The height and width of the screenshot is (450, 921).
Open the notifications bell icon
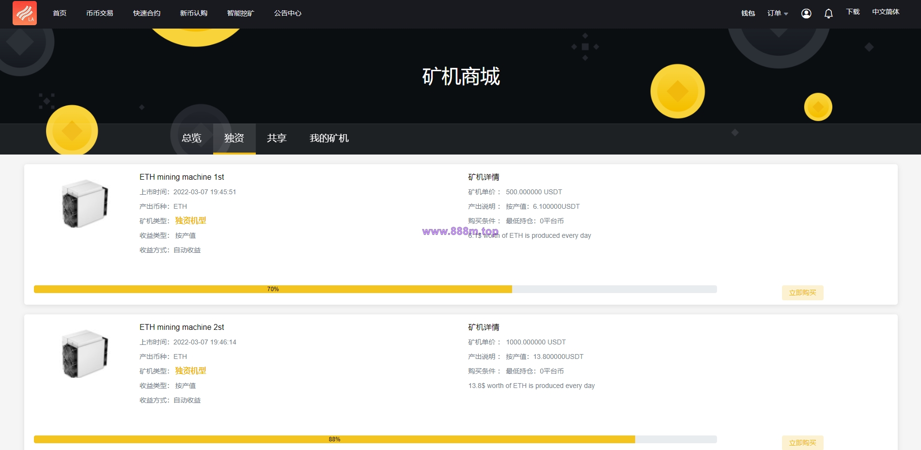[x=828, y=14]
